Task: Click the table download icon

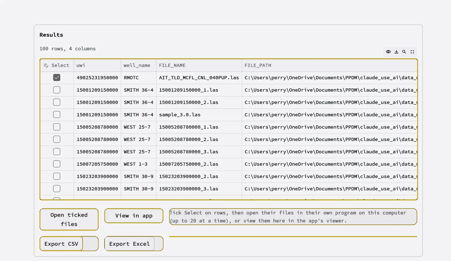Action: [x=396, y=52]
